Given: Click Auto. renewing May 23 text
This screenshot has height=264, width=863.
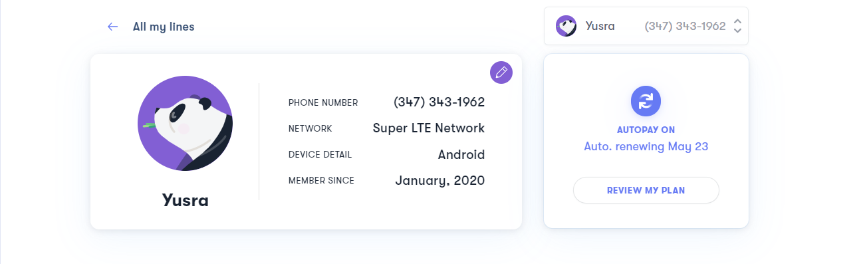Looking at the screenshot, I should point(646,146).
